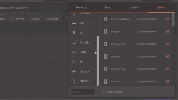Edit iPhone 7 preset settings

[167, 81]
